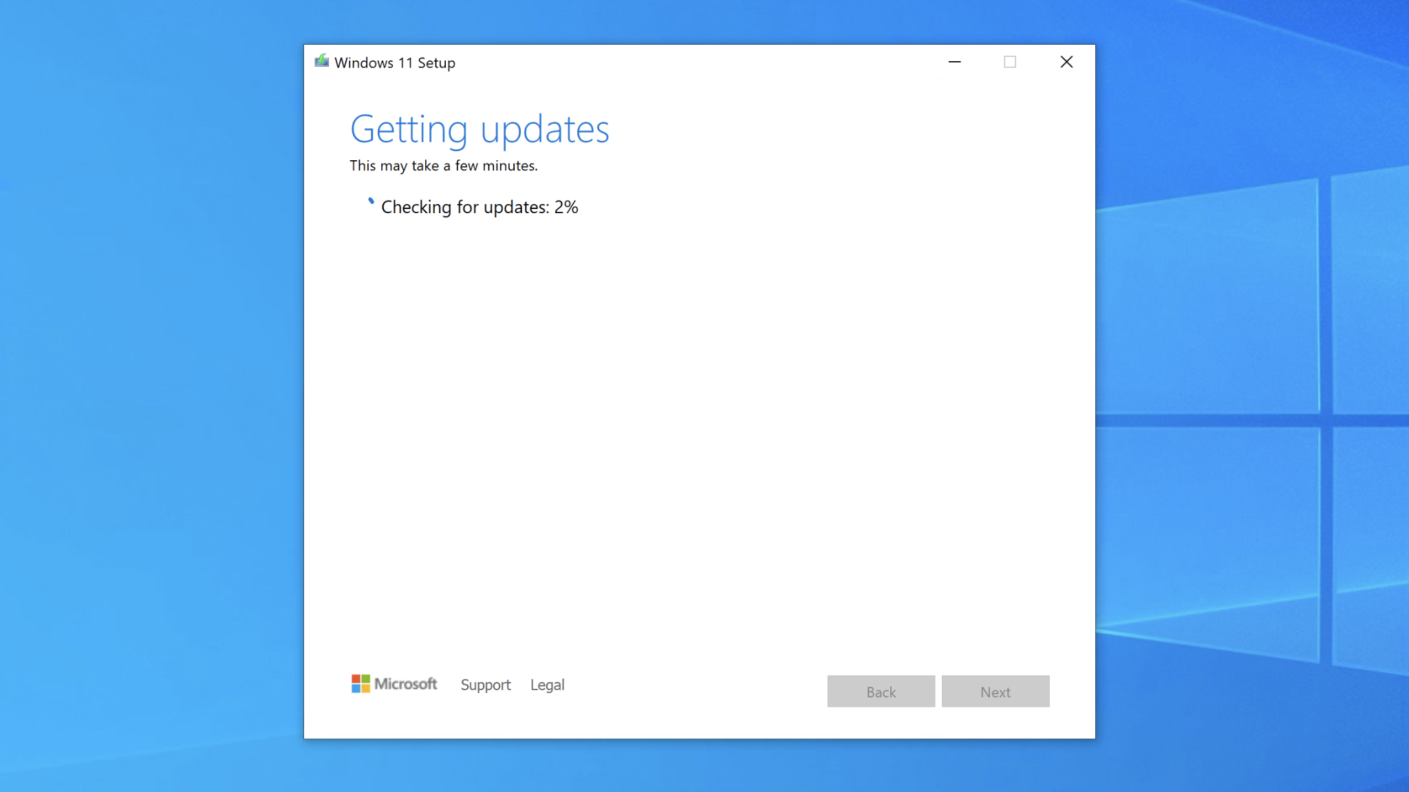Click the Microsoft logo
Screen dimensions: 1409x792
[x=394, y=683]
